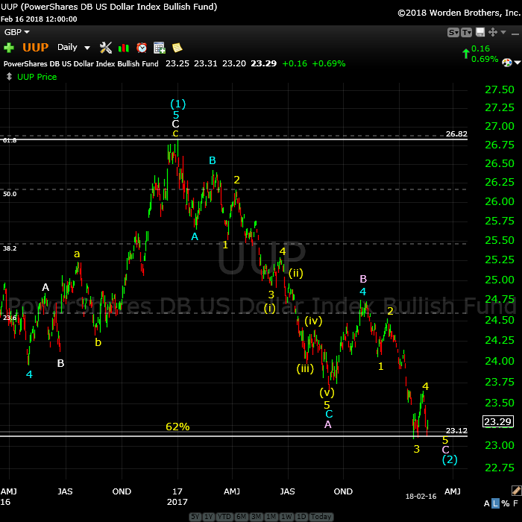Select the 5Y time range
The height and width of the screenshot is (522, 522).
pyautogui.click(x=195, y=517)
